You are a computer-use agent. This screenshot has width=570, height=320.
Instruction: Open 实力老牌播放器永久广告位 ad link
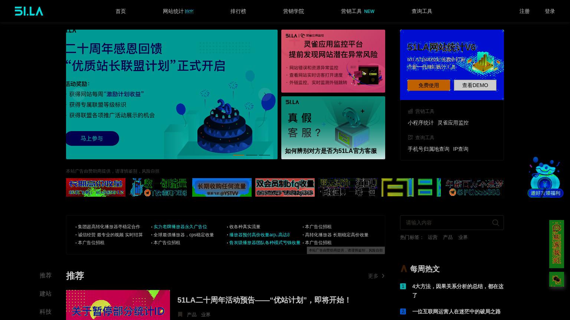point(180,227)
